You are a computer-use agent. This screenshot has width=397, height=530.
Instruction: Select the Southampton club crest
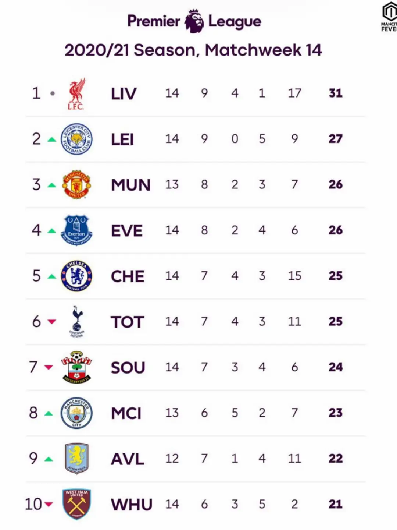click(76, 367)
